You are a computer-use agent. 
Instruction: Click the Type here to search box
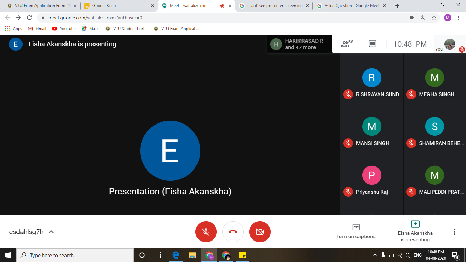[x=75, y=255]
